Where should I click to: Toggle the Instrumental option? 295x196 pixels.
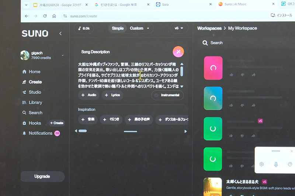167,95
